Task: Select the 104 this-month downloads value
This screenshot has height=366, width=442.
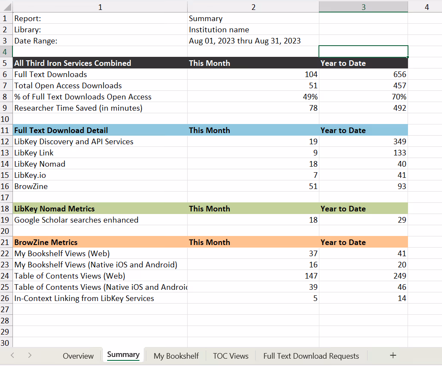Action: click(253, 74)
